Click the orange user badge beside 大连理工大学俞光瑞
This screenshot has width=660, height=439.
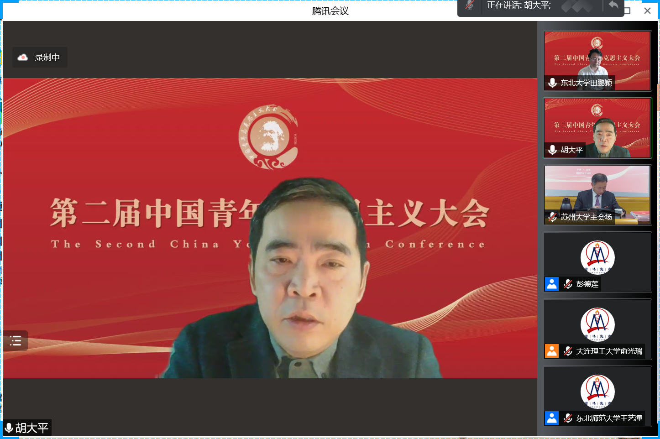point(552,351)
